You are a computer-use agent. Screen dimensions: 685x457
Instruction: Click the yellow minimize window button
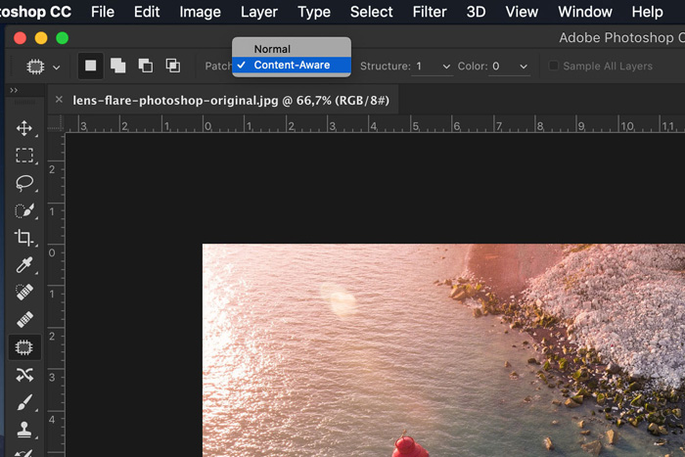41,38
